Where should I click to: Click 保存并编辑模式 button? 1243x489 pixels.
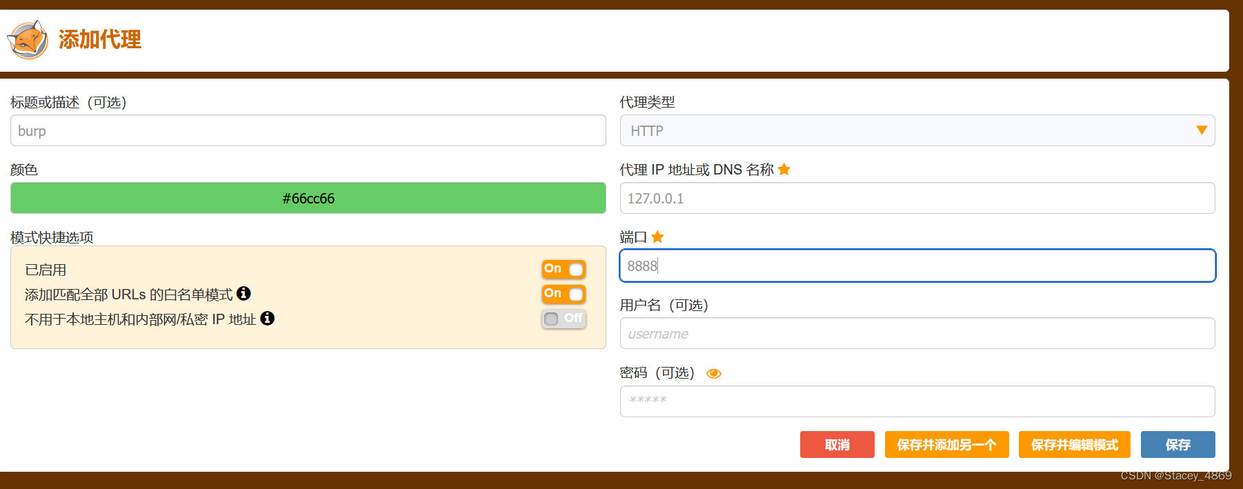(x=1074, y=444)
